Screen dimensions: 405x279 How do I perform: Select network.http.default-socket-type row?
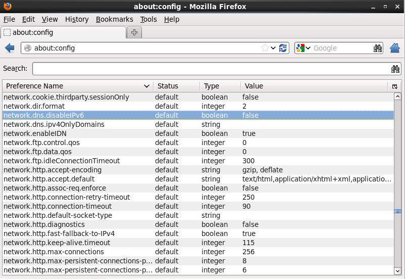(198, 215)
